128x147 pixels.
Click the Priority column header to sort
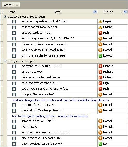tap(108, 12)
